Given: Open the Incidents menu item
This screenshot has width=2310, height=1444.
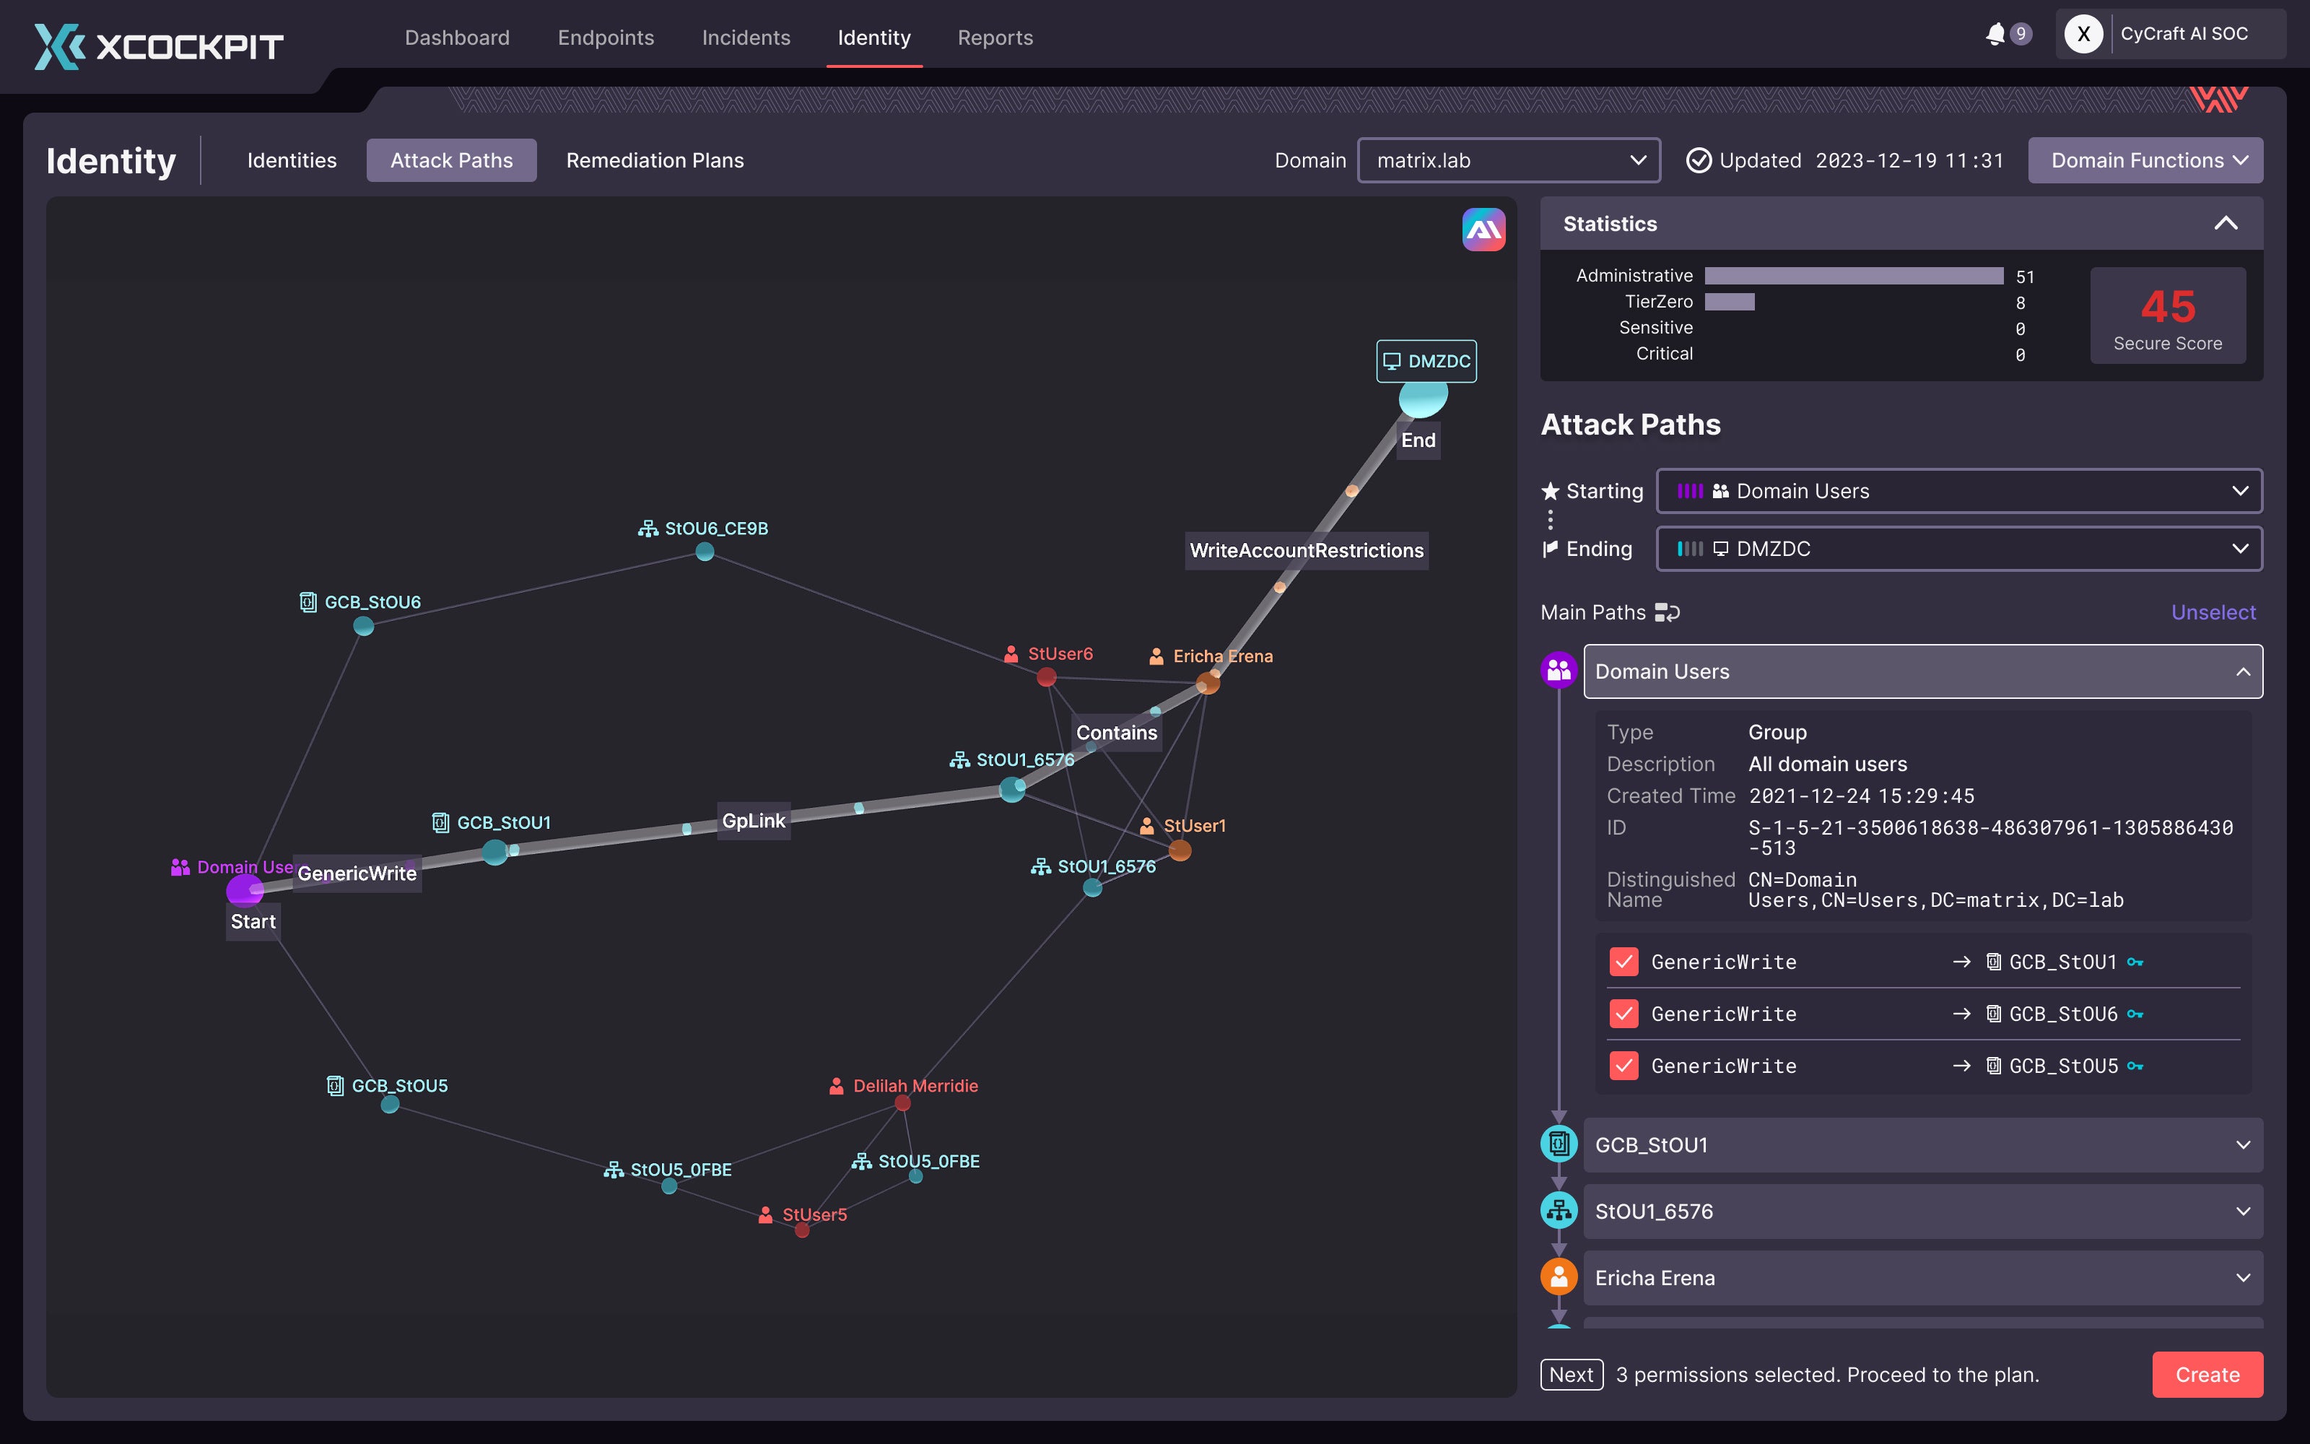Looking at the screenshot, I should 746,38.
